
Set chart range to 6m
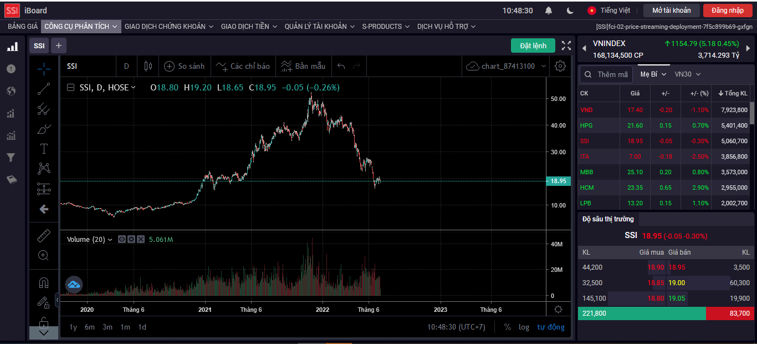[x=90, y=327]
